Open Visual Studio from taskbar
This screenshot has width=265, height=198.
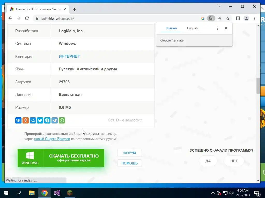tap(57, 193)
